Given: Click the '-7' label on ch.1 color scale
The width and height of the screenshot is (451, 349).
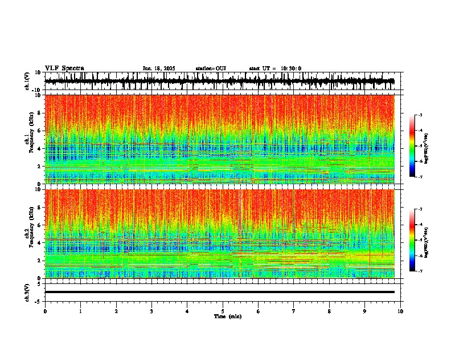Looking at the screenshot, I should 420,177.
